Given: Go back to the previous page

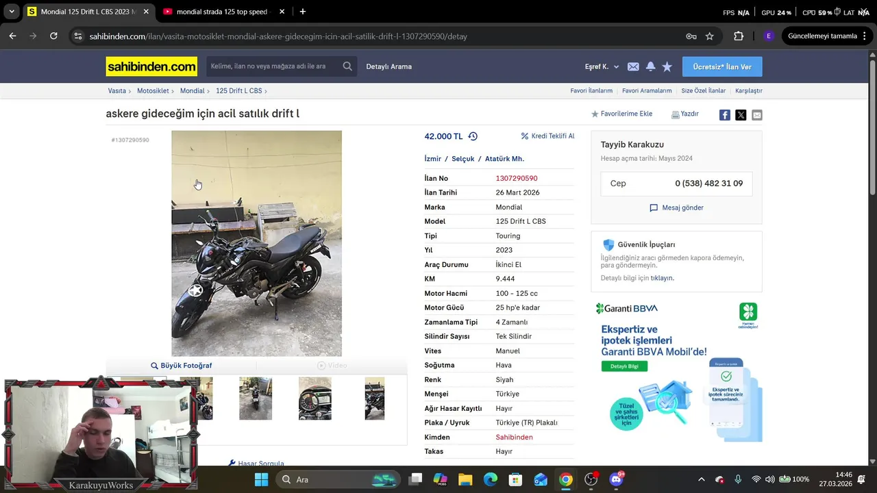Looking at the screenshot, I should pos(12,36).
